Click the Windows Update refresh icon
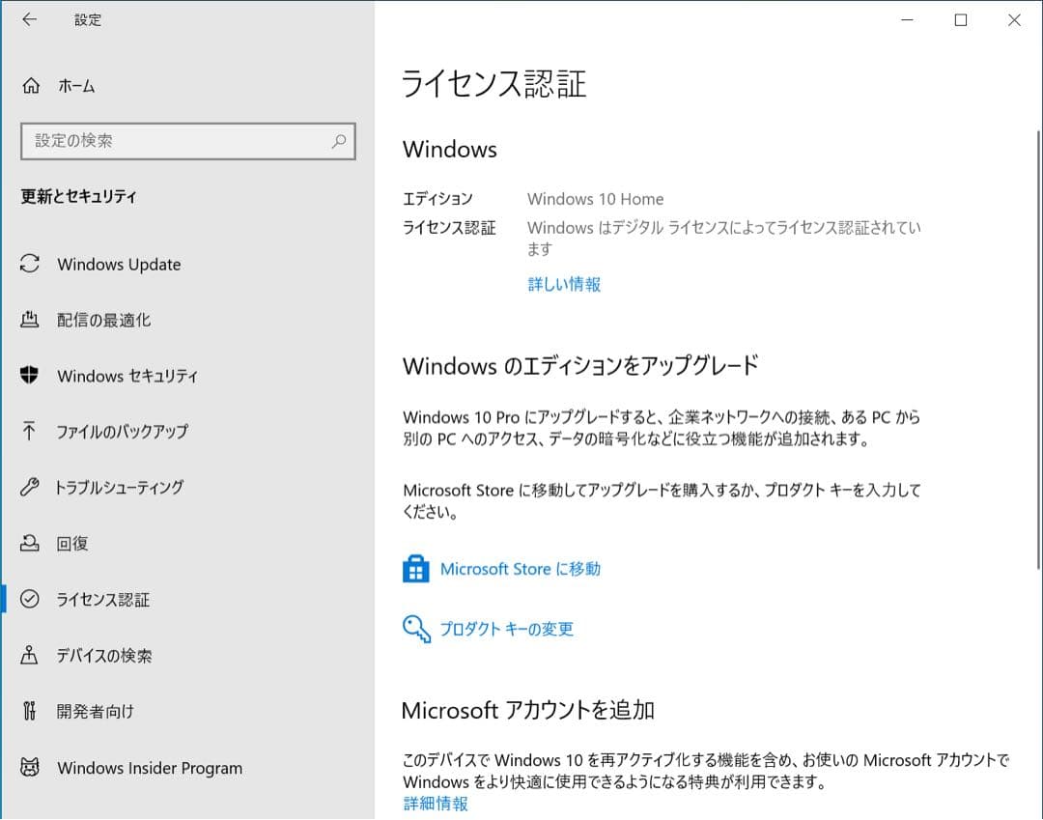The width and height of the screenshot is (1043, 820). 30,264
